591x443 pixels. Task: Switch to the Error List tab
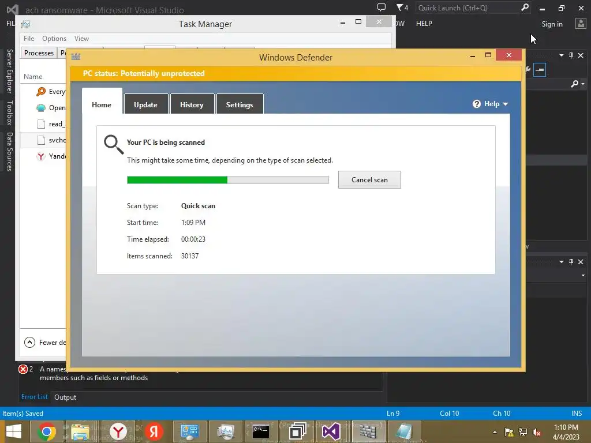[x=34, y=397]
